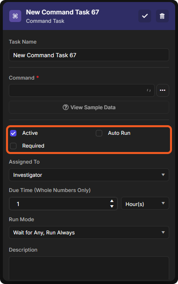Tick the Required checkbox
This screenshot has width=178, height=284.
point(13,146)
